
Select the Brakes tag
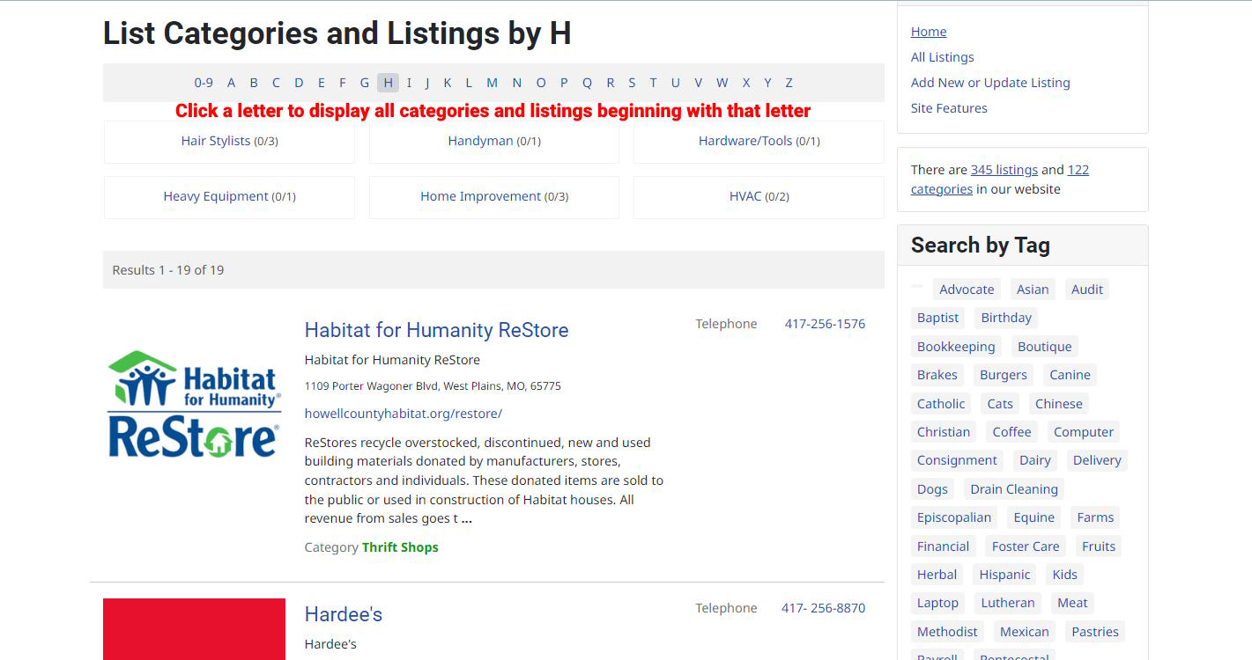pyautogui.click(x=937, y=375)
